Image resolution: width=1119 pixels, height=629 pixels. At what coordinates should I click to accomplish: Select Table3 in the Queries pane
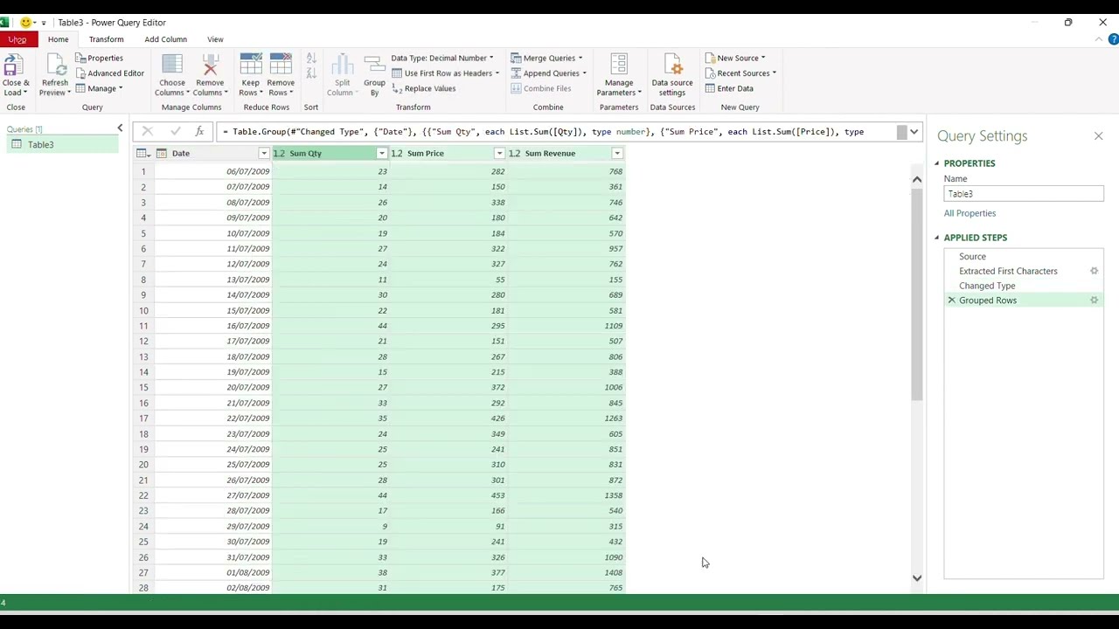(60, 145)
